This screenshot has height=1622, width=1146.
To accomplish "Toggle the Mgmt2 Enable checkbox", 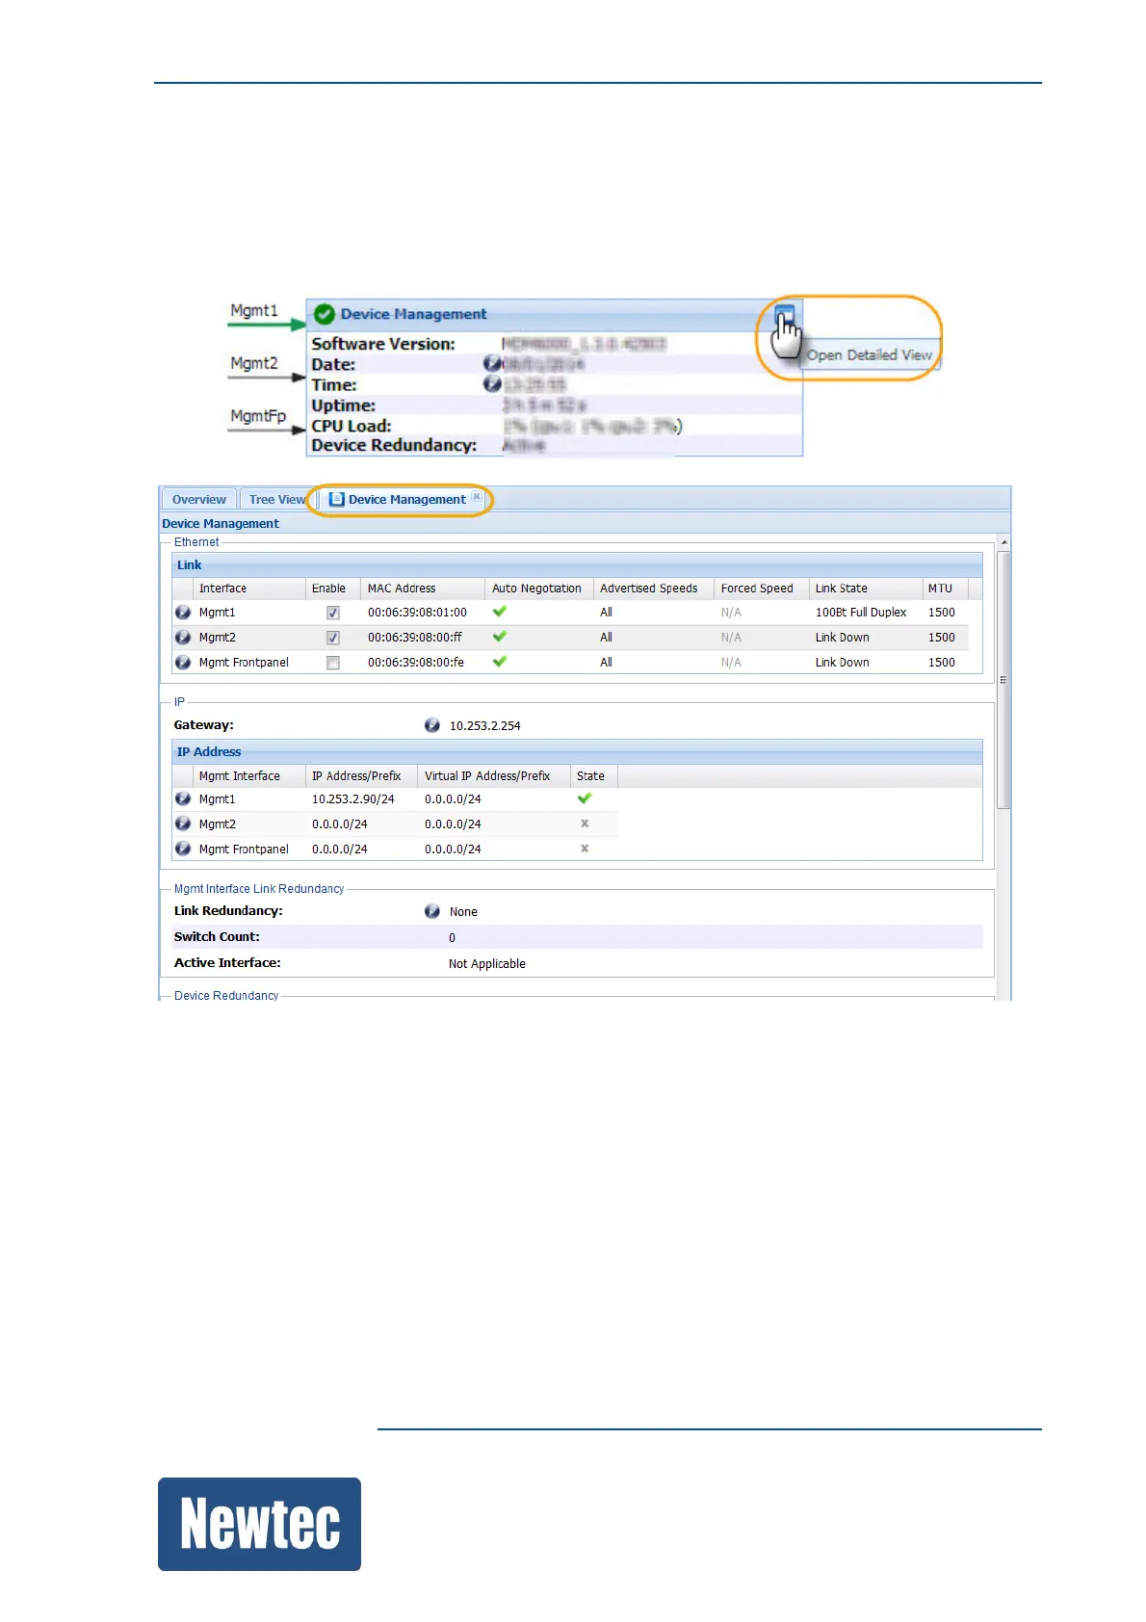I will coord(333,638).
